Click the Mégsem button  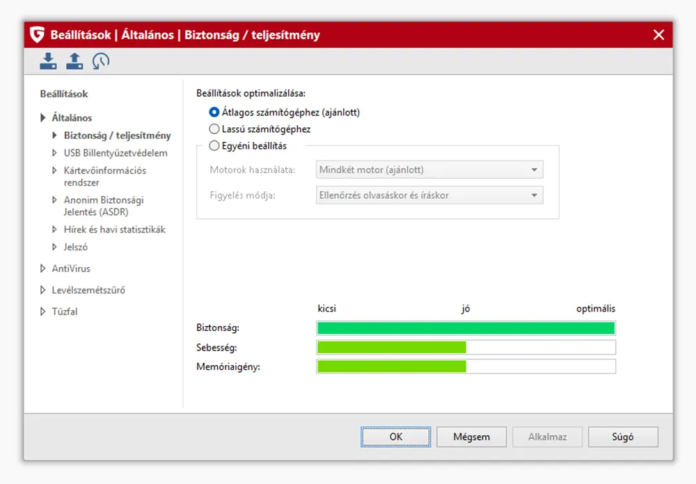point(471,437)
